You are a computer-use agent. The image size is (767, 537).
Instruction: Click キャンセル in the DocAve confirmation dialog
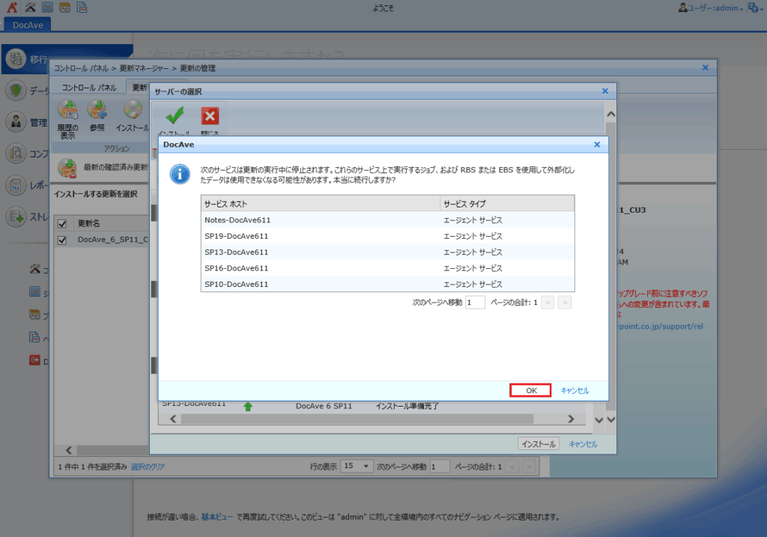tap(575, 390)
